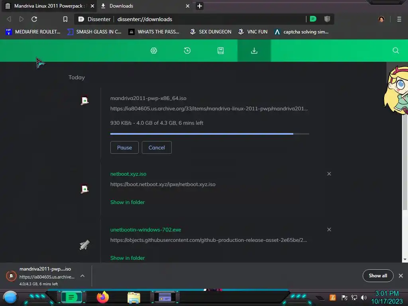The height and width of the screenshot is (306, 408).
Task: Open the Settings gear tab
Action: [154, 51]
